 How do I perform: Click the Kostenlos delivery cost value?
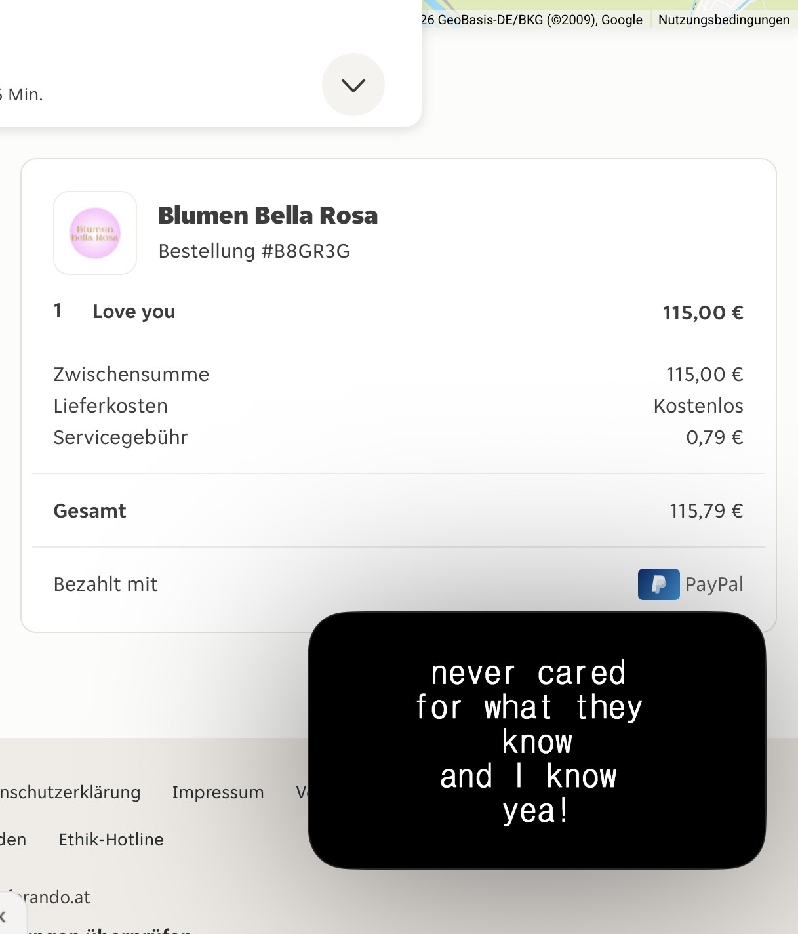point(698,406)
